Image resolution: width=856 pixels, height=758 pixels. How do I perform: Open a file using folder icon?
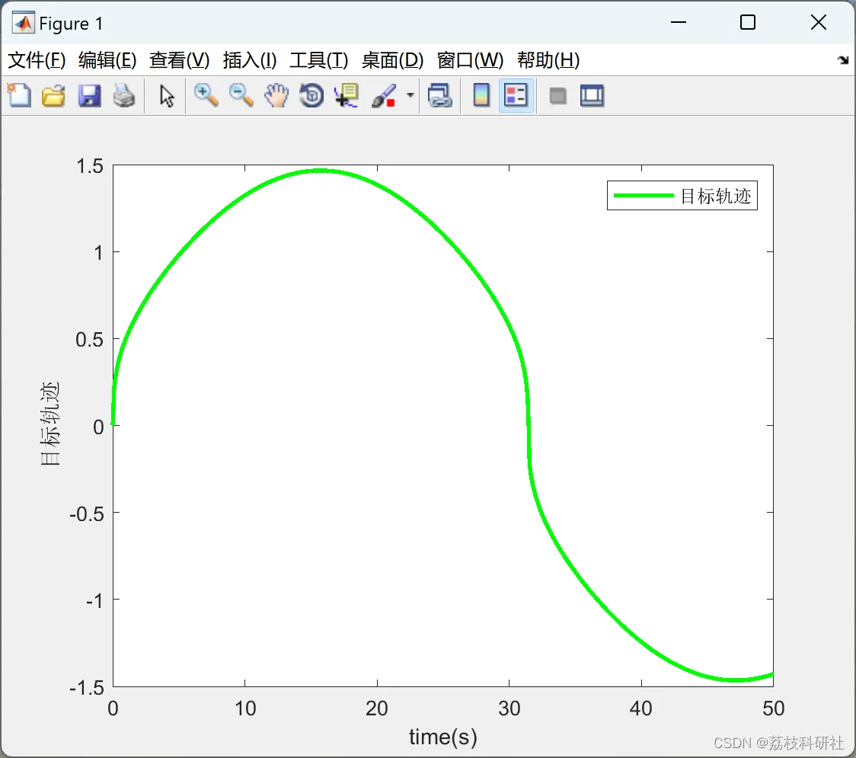click(x=53, y=95)
